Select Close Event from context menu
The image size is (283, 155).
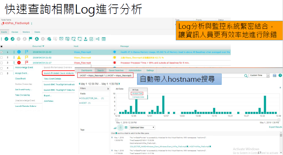point(20,79)
